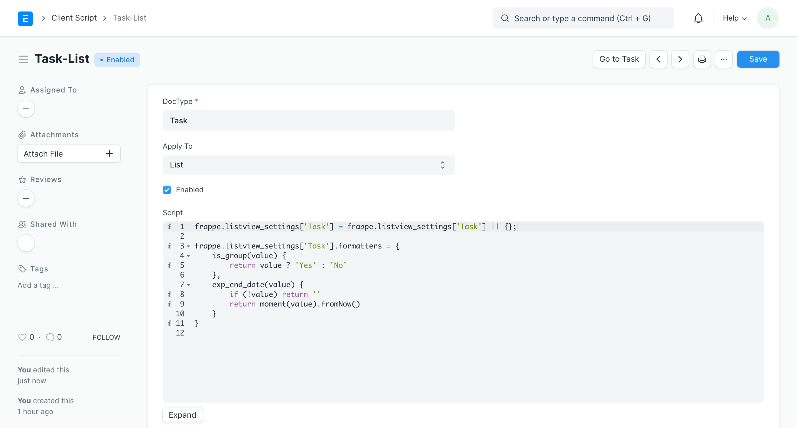This screenshot has width=797, height=428.
Task: Click the hamburger menu icon
Action: [x=23, y=60]
